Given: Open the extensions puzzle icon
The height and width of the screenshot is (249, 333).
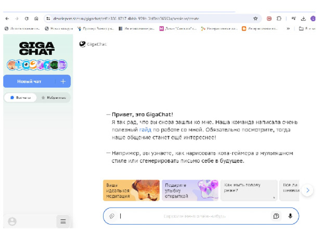Looking at the screenshot, I should 279,19.
